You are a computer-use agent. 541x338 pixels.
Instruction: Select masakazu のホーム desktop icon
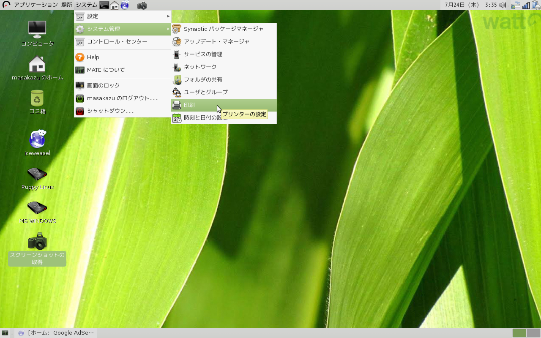point(38,68)
